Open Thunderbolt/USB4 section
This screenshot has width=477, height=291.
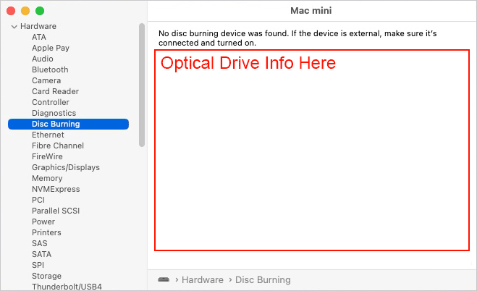tap(67, 287)
